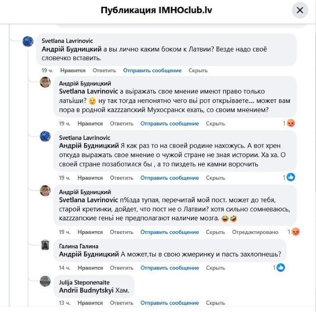Open Julija Steponenaite's profile picture

click(45, 281)
